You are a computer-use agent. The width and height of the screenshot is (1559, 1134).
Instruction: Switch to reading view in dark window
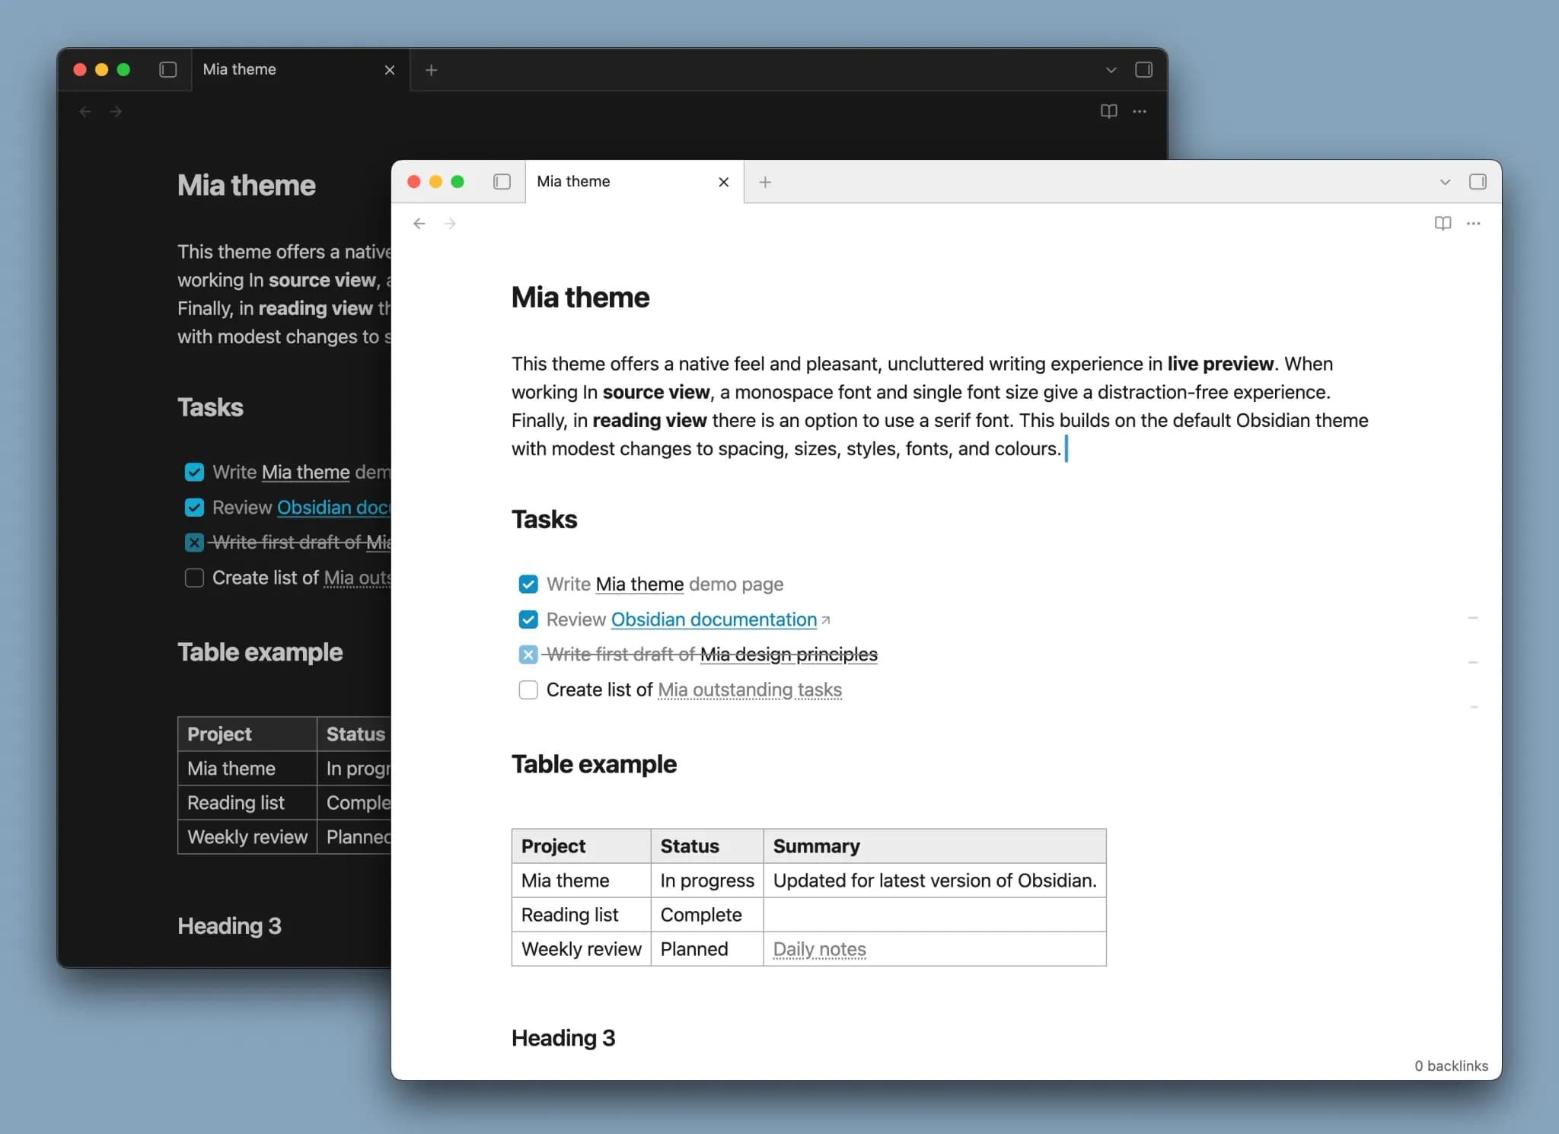click(x=1109, y=111)
